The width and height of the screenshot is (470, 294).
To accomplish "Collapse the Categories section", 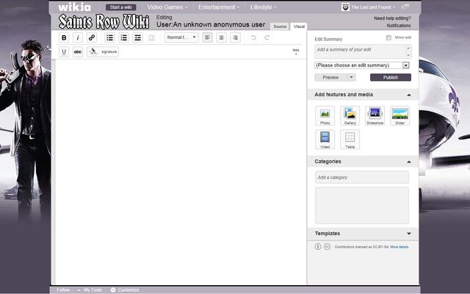I will point(409,162).
